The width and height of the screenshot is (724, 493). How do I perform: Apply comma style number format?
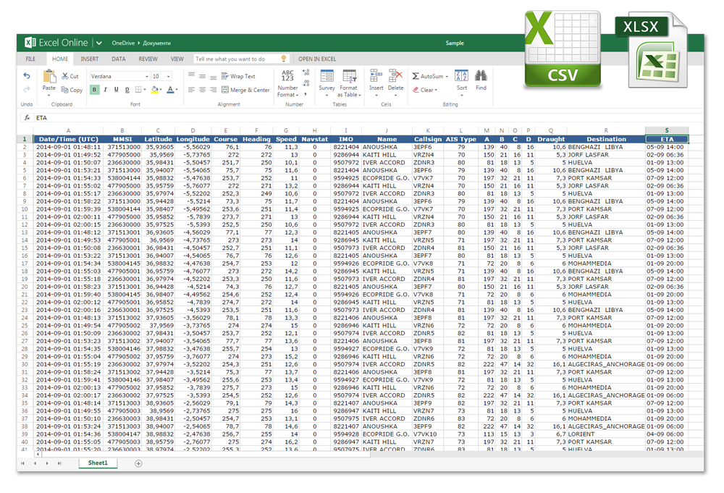click(306, 94)
